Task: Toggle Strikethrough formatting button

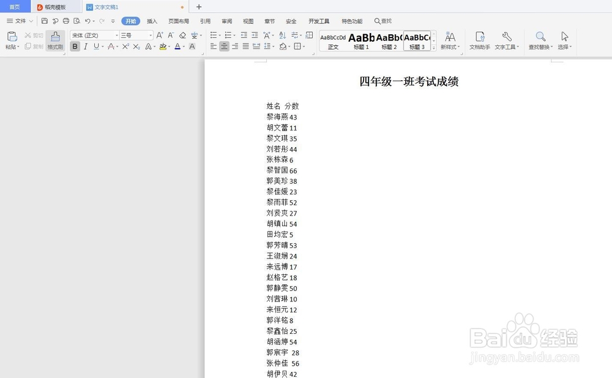Action: (111, 47)
